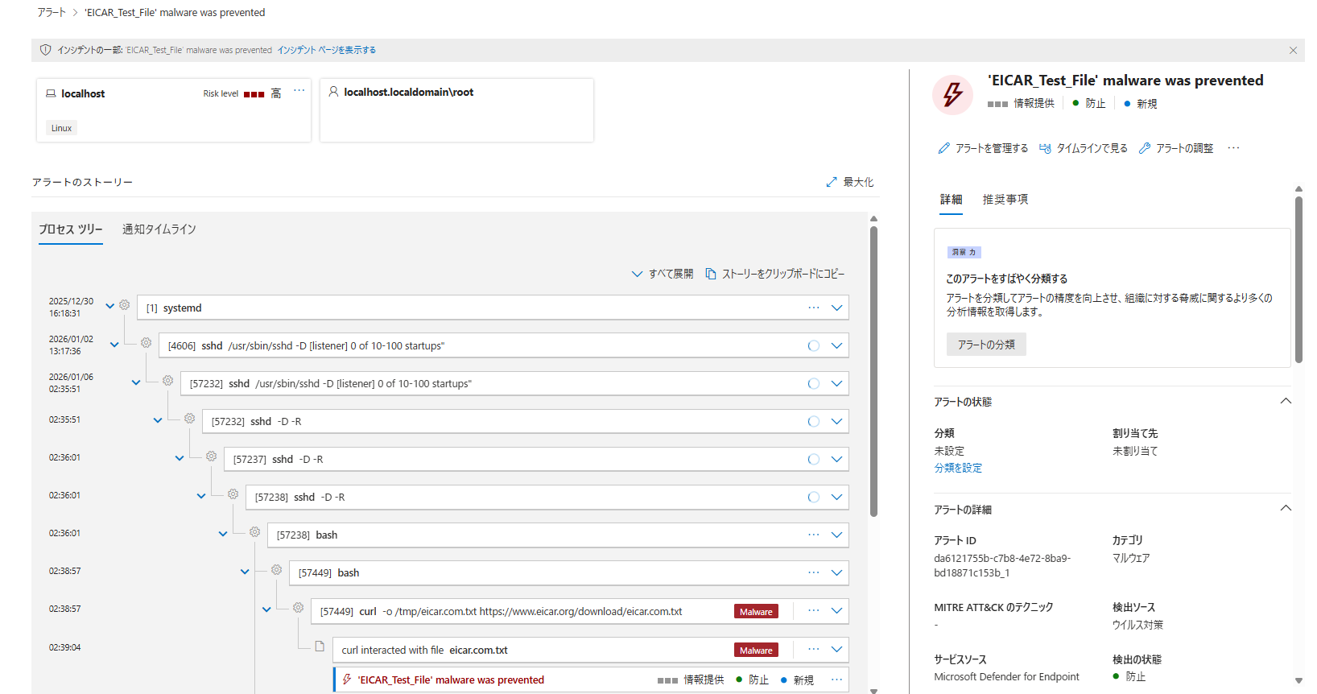Open ellipsis menu on curl 57449 row
Image resolution: width=1317 pixels, height=694 pixels.
814,611
